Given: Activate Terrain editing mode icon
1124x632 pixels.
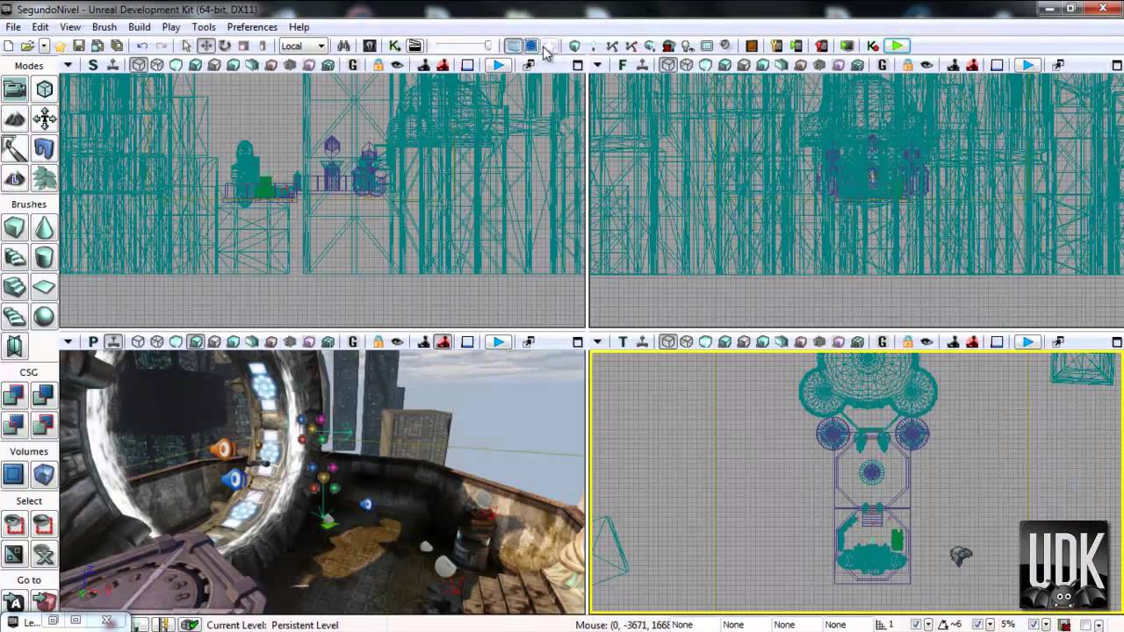Looking at the screenshot, I should [15, 118].
